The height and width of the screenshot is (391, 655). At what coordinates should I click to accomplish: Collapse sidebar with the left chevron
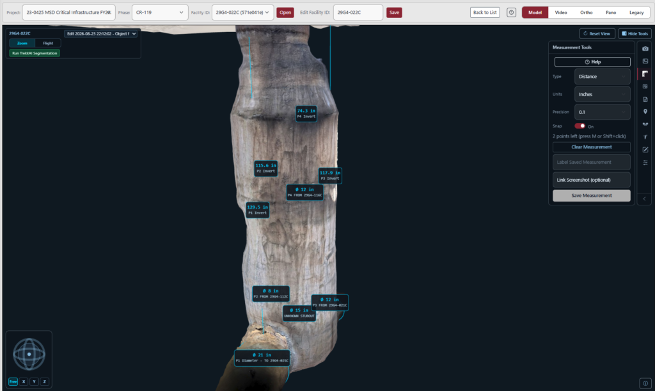click(x=645, y=199)
